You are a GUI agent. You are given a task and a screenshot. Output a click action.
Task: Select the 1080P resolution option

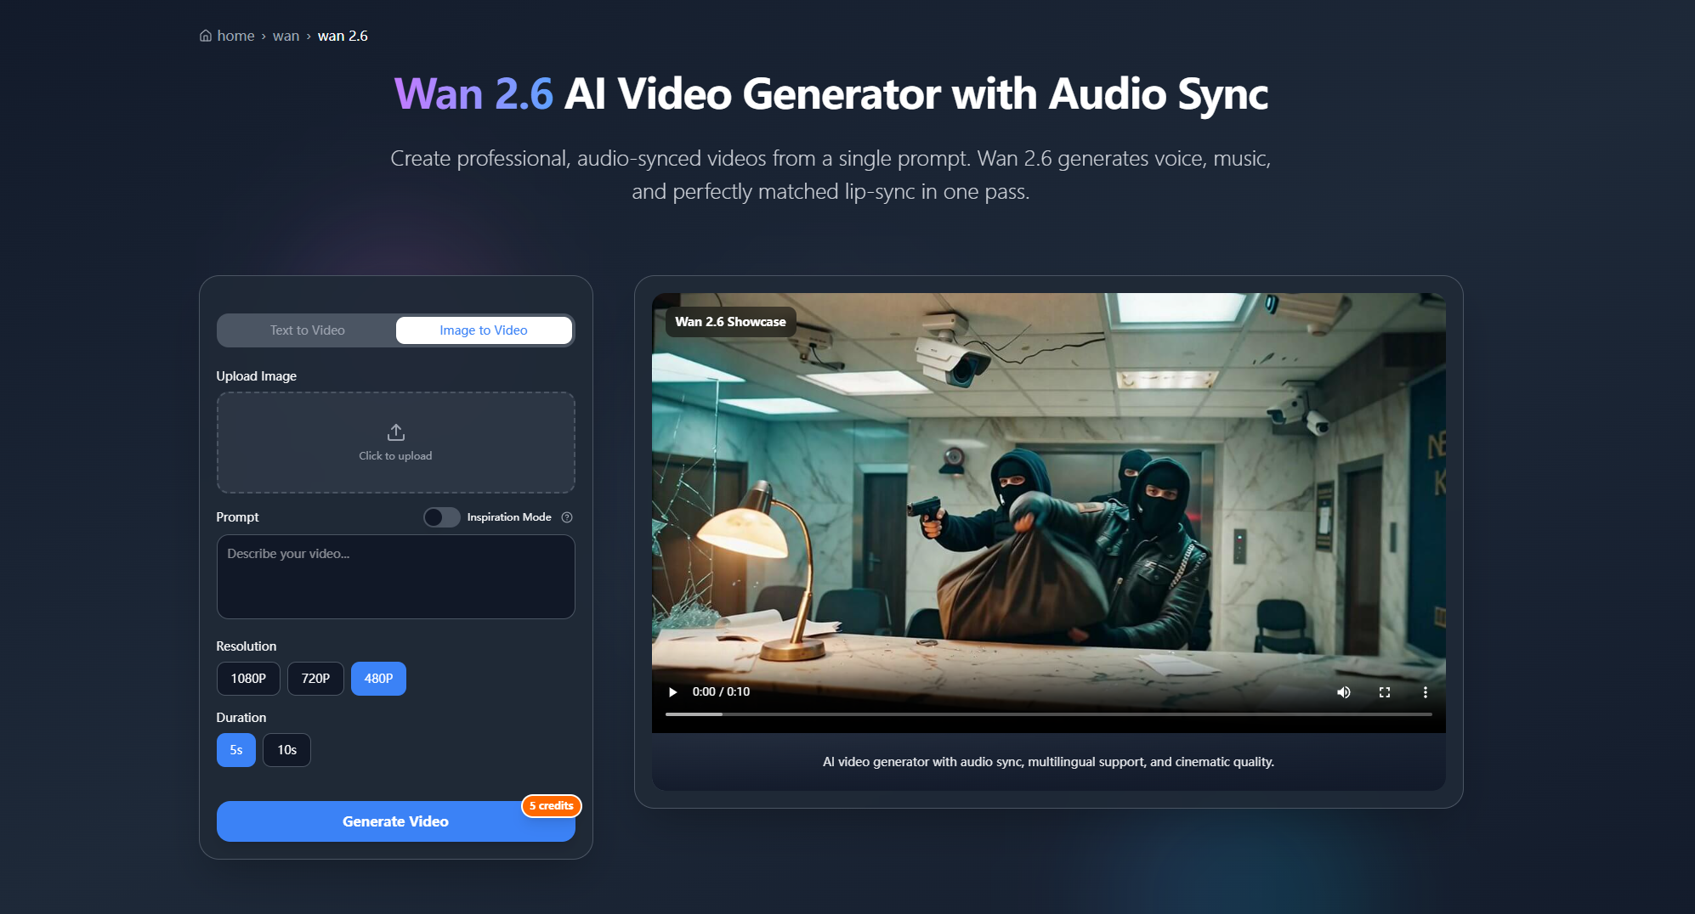[248, 678]
